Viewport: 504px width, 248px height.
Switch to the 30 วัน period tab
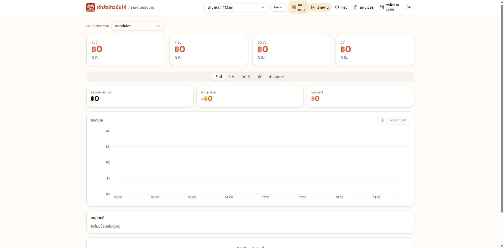[246, 77]
